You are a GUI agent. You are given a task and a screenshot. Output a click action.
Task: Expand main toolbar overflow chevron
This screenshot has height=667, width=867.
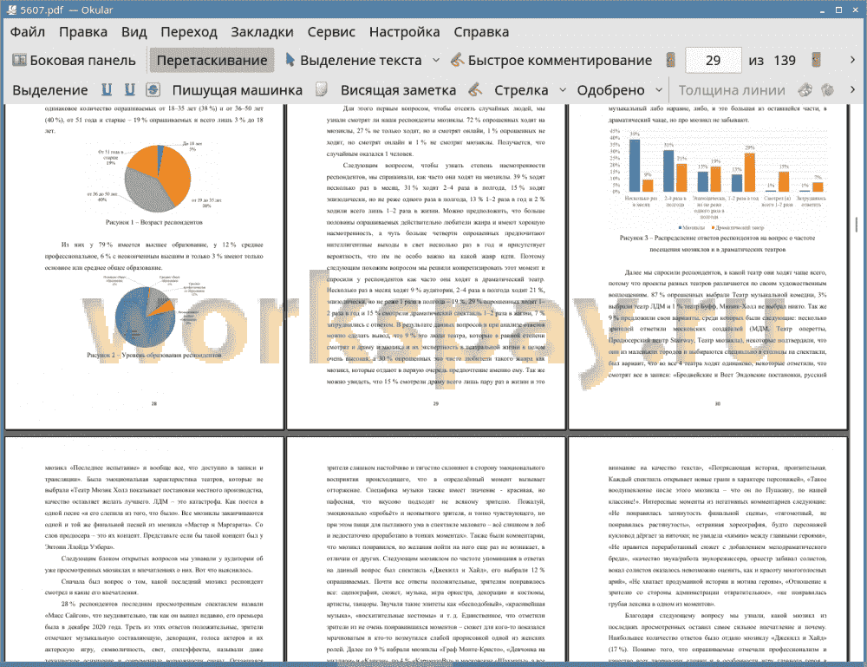[852, 60]
